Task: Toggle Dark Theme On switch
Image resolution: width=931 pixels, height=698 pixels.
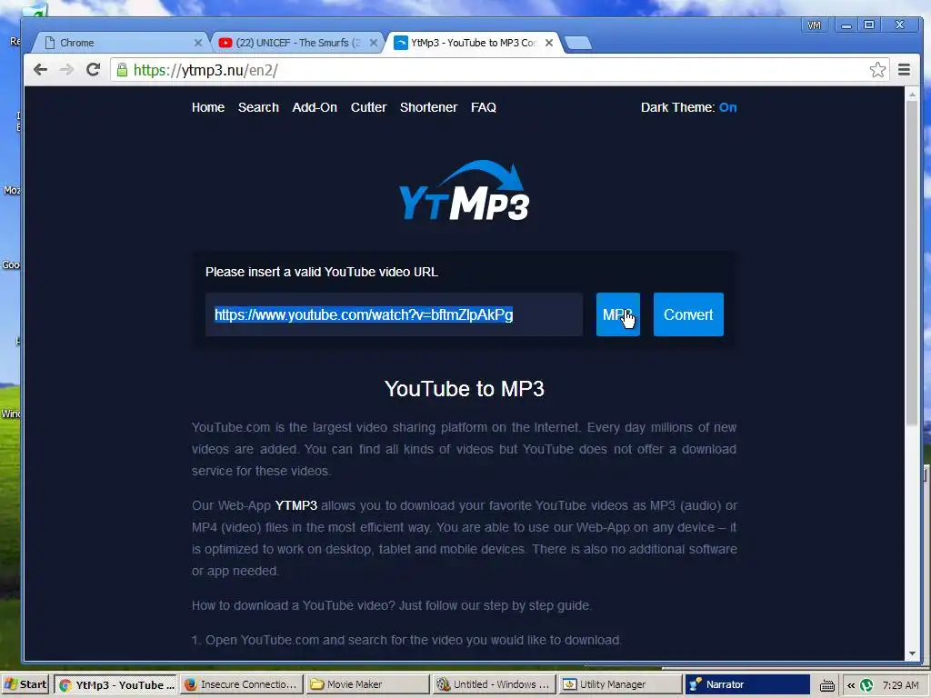Action: (x=727, y=107)
